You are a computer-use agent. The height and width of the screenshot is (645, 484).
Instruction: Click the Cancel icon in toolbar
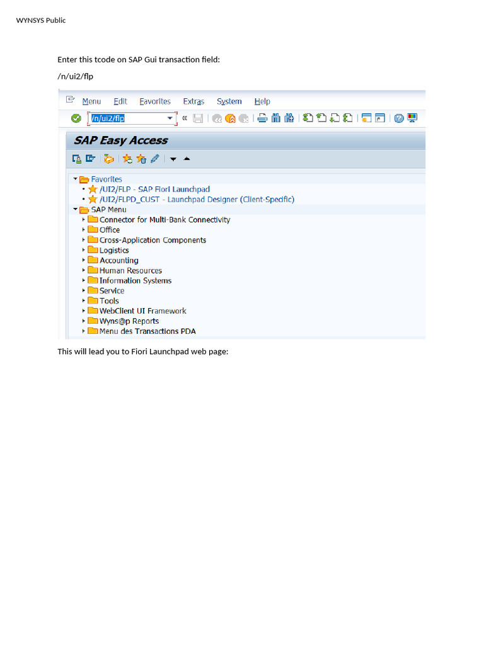(x=244, y=118)
